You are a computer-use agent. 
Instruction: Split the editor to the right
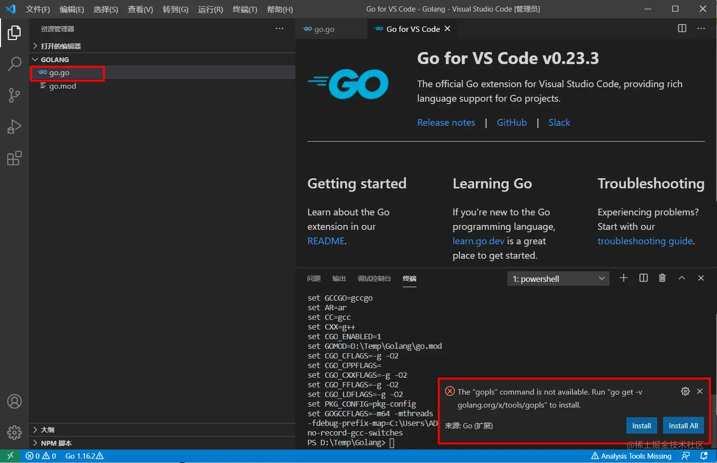682,28
